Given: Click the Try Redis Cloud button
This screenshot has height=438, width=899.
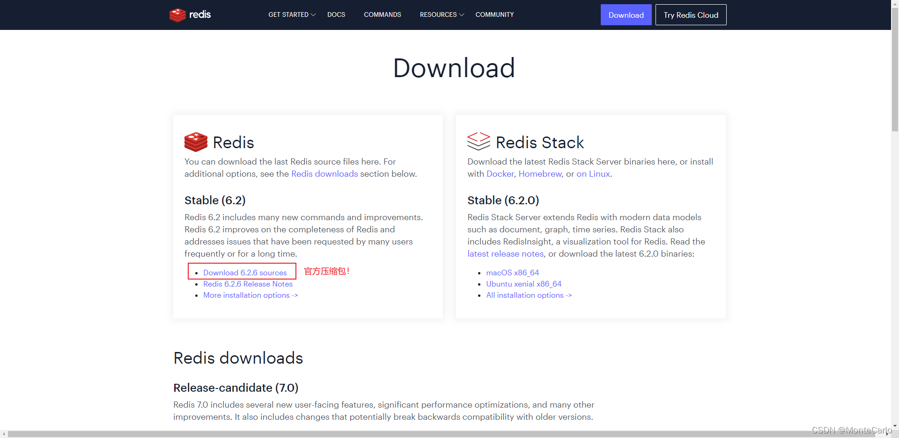Looking at the screenshot, I should tap(691, 15).
